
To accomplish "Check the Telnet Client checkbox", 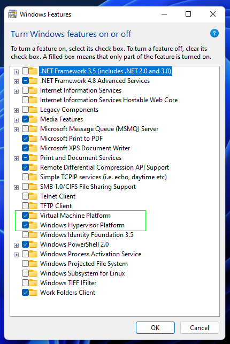I will pos(26,196).
